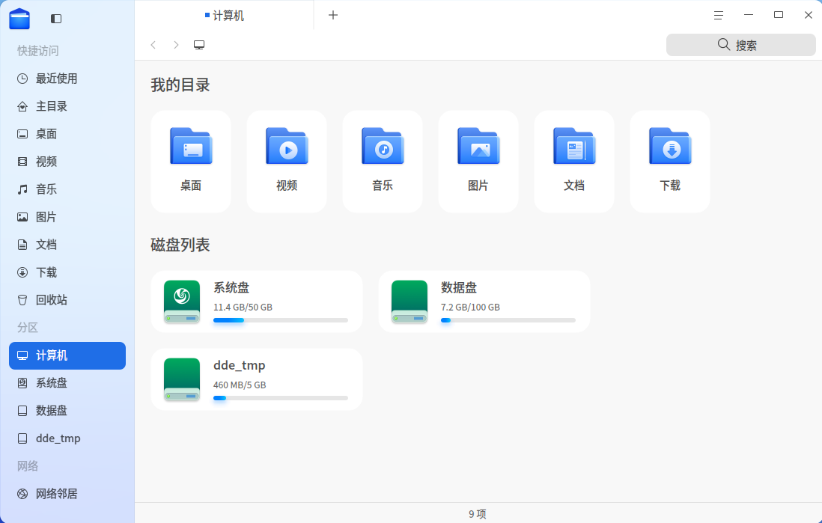Open 最近使用 in the sidebar

pyautogui.click(x=67, y=79)
